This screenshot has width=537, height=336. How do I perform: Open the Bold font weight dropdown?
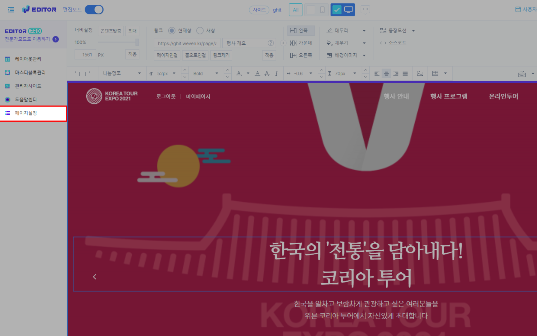pyautogui.click(x=206, y=74)
